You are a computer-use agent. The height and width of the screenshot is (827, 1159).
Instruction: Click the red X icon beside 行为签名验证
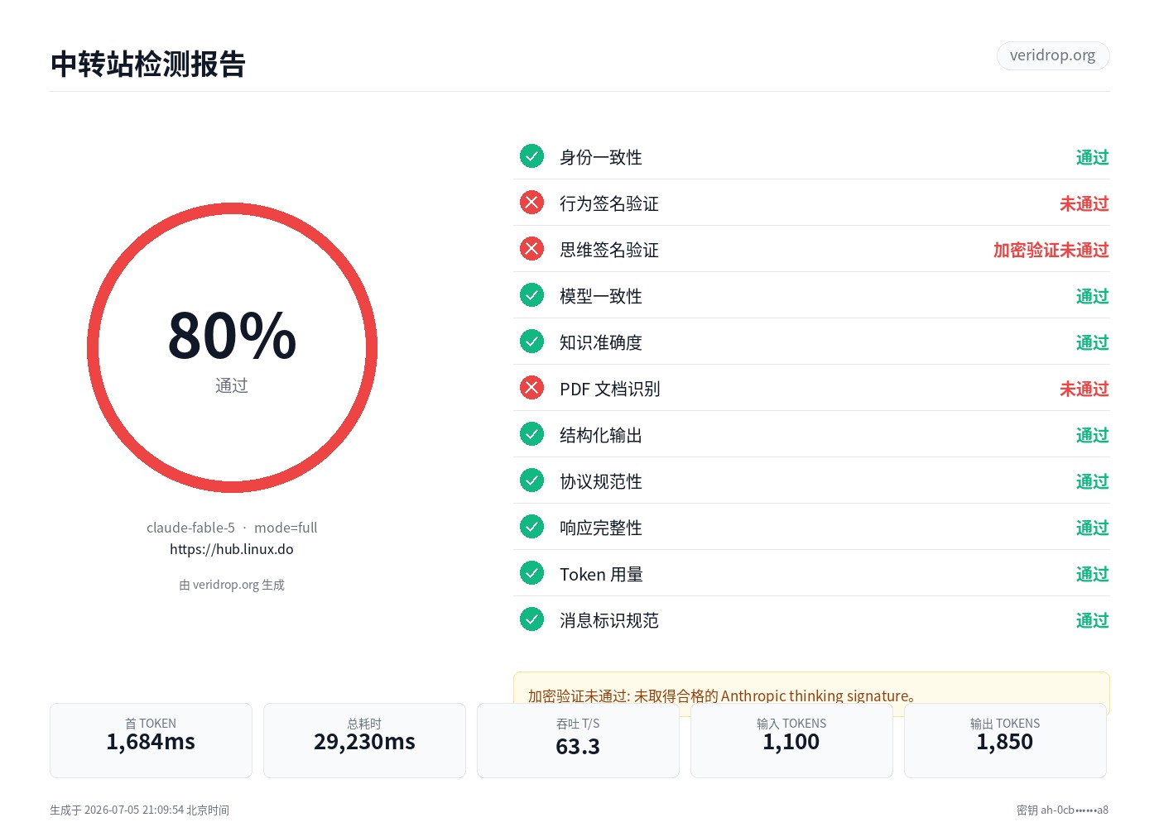tap(531, 202)
